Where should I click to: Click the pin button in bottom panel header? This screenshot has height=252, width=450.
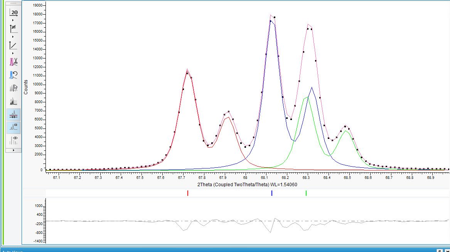[439, 250]
